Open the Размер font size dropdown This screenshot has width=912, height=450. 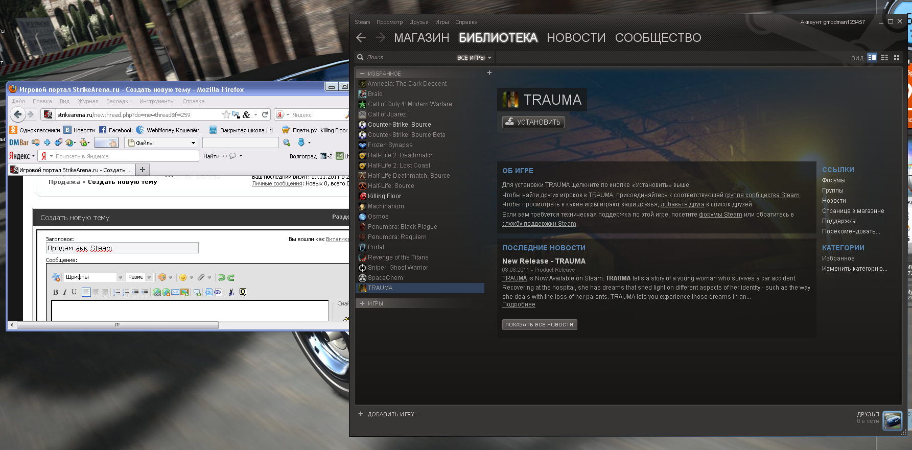[x=139, y=277]
